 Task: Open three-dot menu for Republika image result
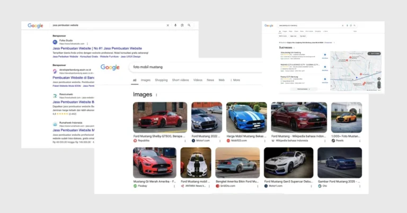[185, 141]
